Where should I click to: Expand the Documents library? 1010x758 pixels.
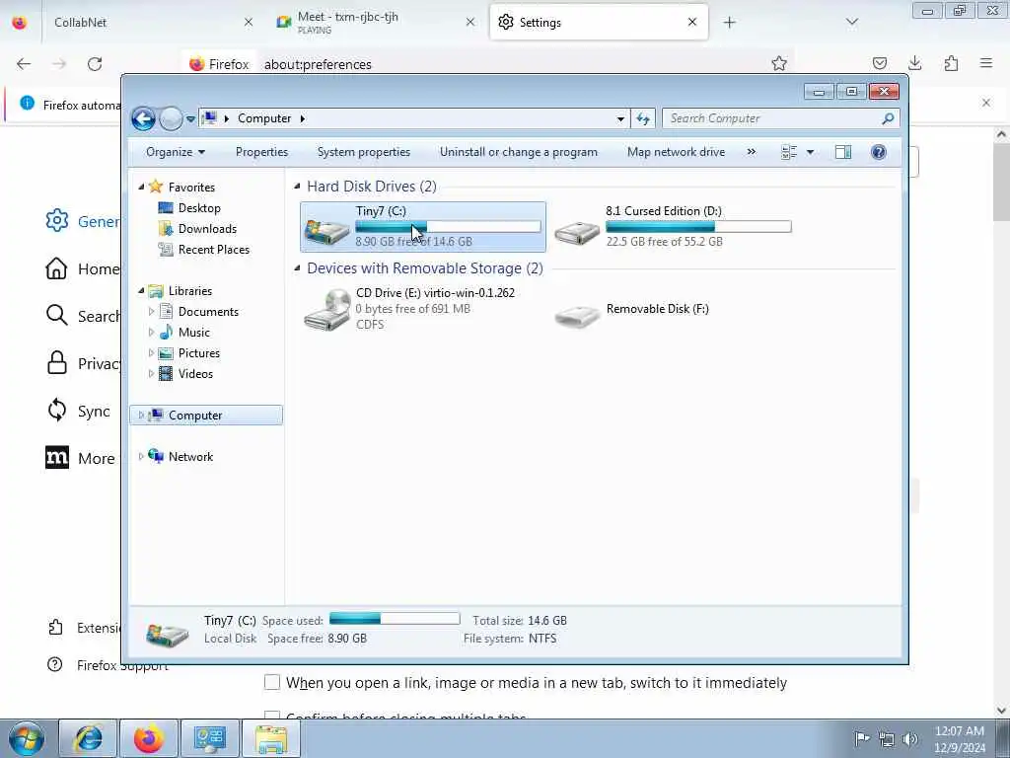coord(151,311)
